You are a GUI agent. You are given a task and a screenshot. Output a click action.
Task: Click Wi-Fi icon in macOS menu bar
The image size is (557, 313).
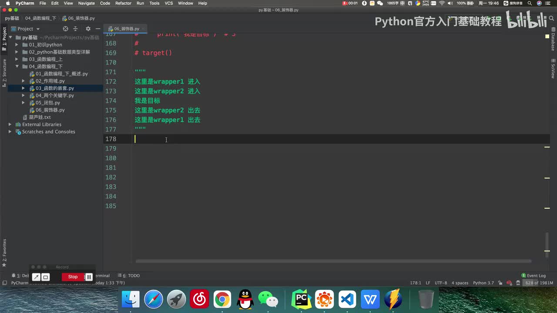point(442,3)
